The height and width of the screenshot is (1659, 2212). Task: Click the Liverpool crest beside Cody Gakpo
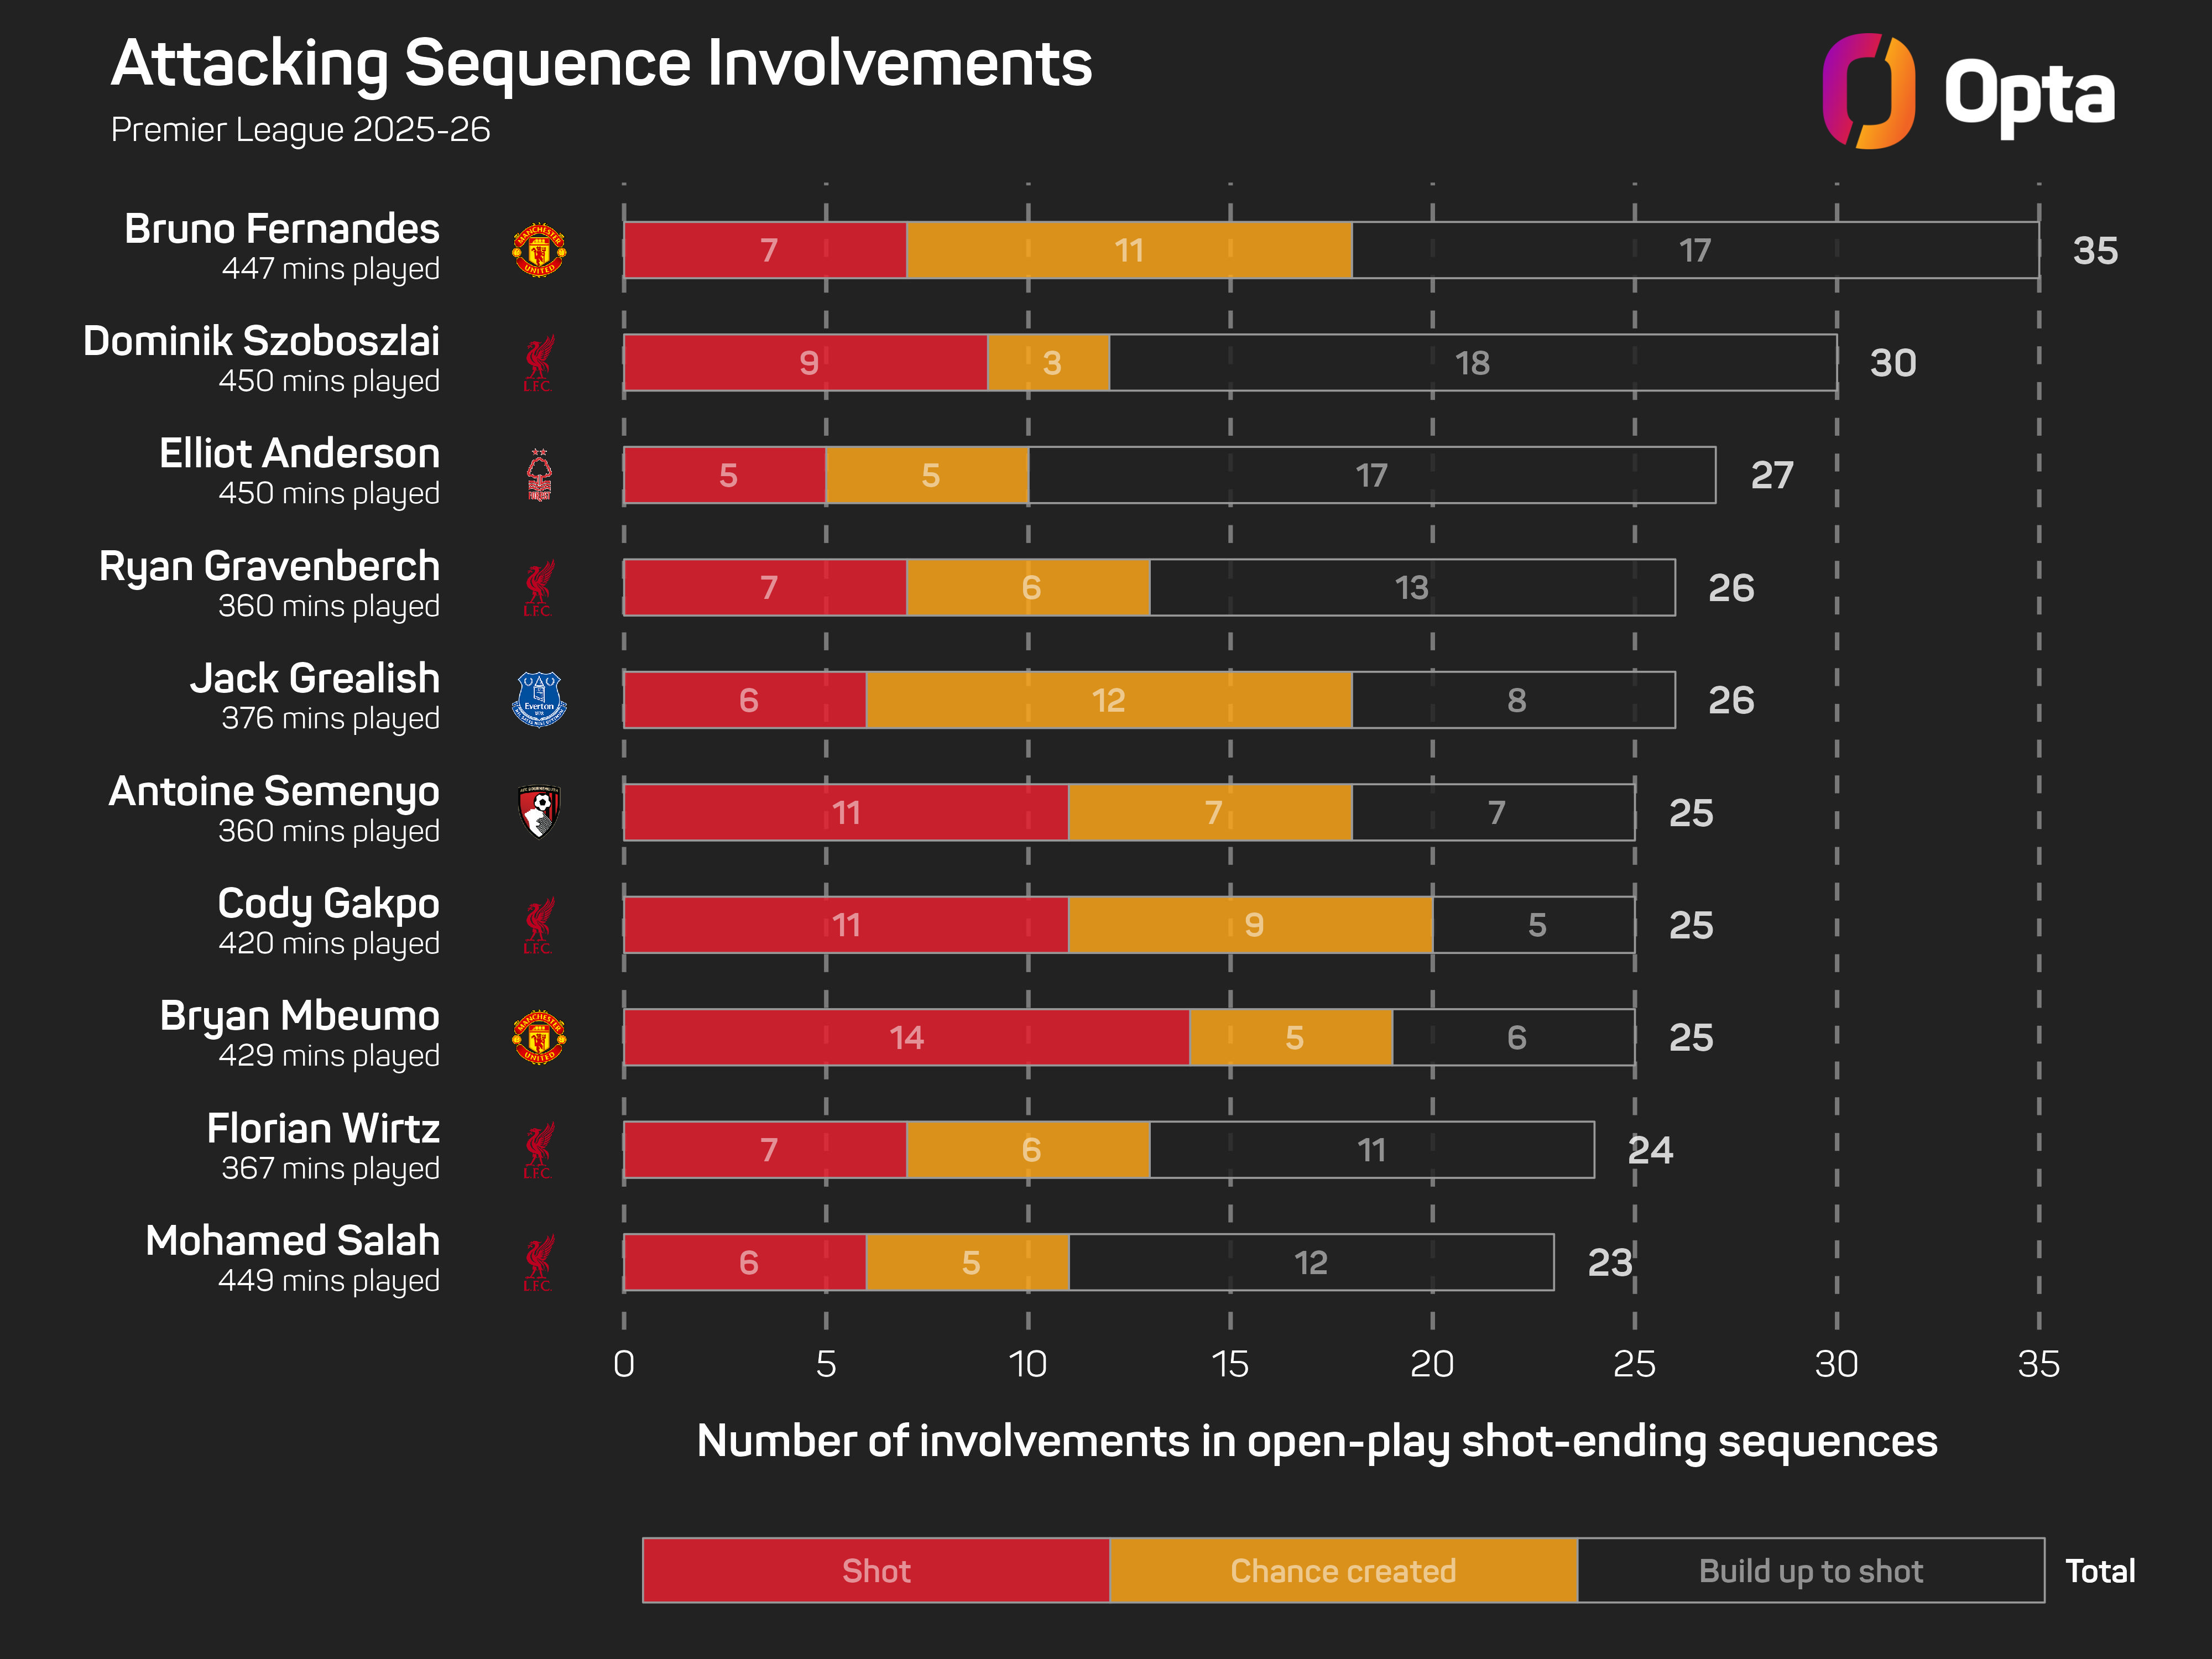539,925
